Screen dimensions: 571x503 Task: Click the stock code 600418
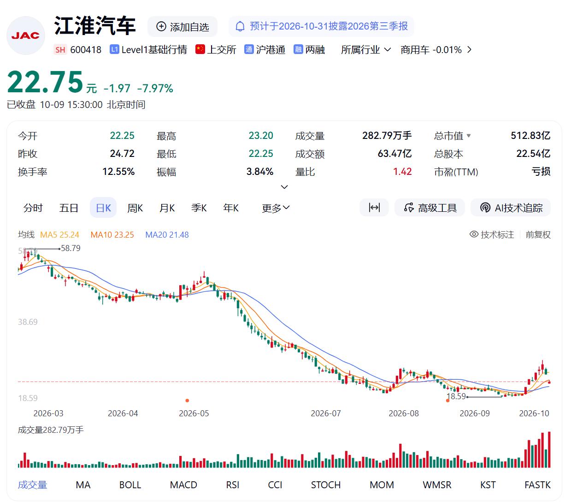point(86,50)
